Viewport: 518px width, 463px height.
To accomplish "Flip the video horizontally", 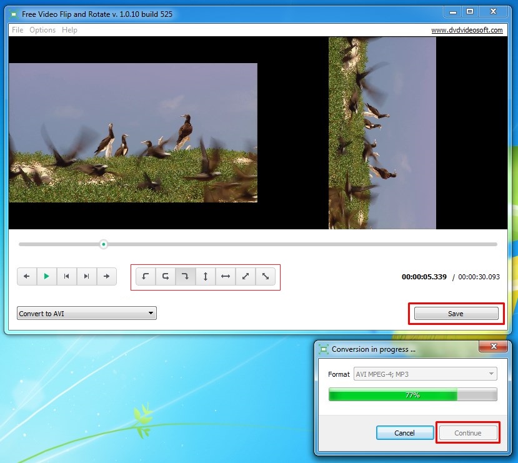I will (226, 276).
